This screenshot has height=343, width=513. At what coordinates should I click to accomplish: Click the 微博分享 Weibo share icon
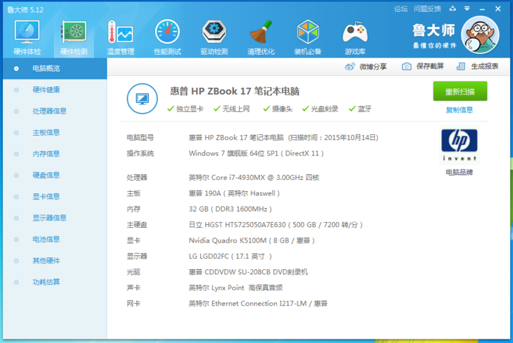click(x=350, y=66)
